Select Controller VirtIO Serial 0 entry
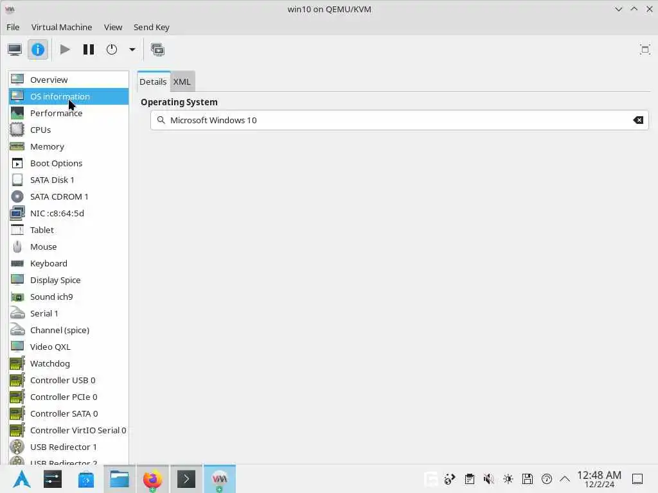658x493 pixels. [x=69, y=431]
